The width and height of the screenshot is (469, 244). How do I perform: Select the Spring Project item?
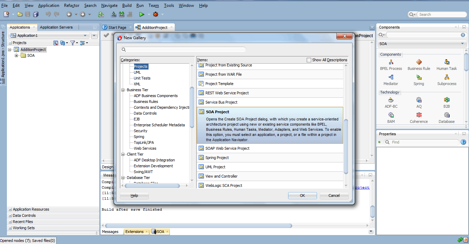270,158
